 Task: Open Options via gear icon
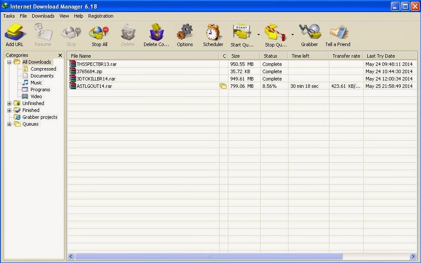(185, 32)
